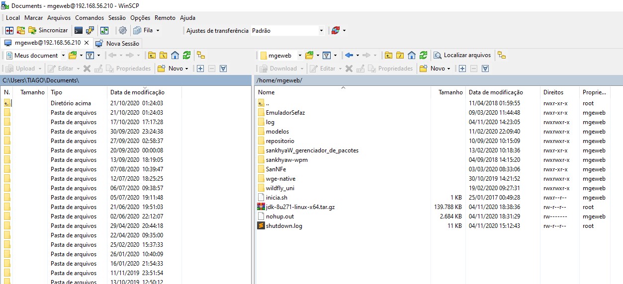Image resolution: width=623 pixels, height=284 pixels.
Task: Click local panel select files plus icon
Action: 200,69
